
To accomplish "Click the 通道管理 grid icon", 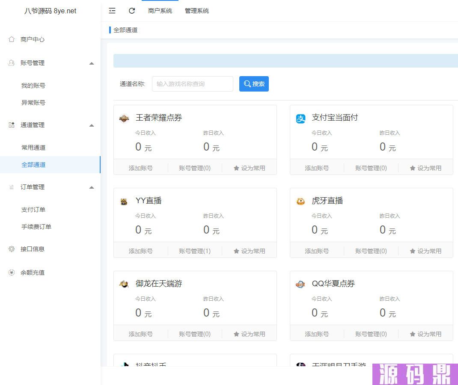I will 12,125.
